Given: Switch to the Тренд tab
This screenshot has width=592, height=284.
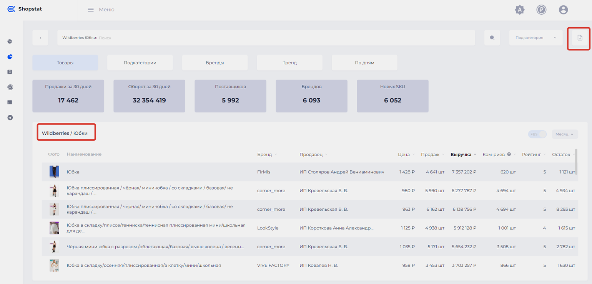Looking at the screenshot, I should (289, 63).
